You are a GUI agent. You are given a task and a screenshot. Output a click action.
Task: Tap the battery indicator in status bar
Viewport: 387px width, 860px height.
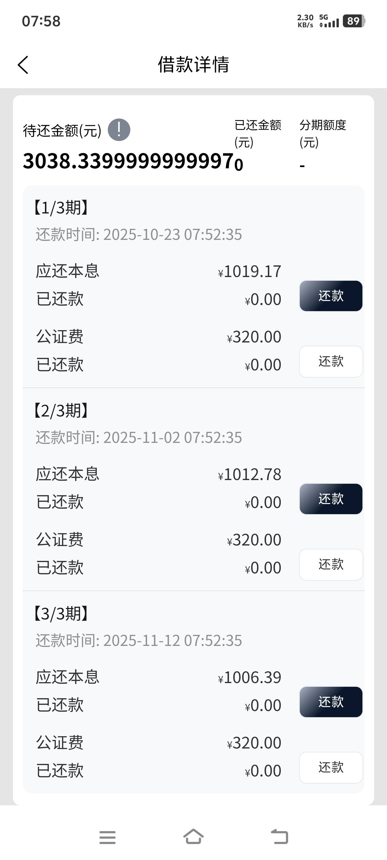(x=354, y=21)
